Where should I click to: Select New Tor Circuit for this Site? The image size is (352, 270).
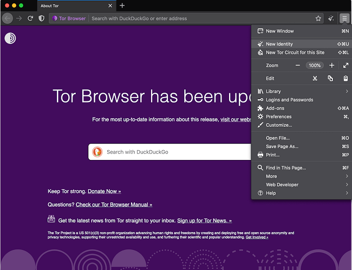tap(302, 53)
